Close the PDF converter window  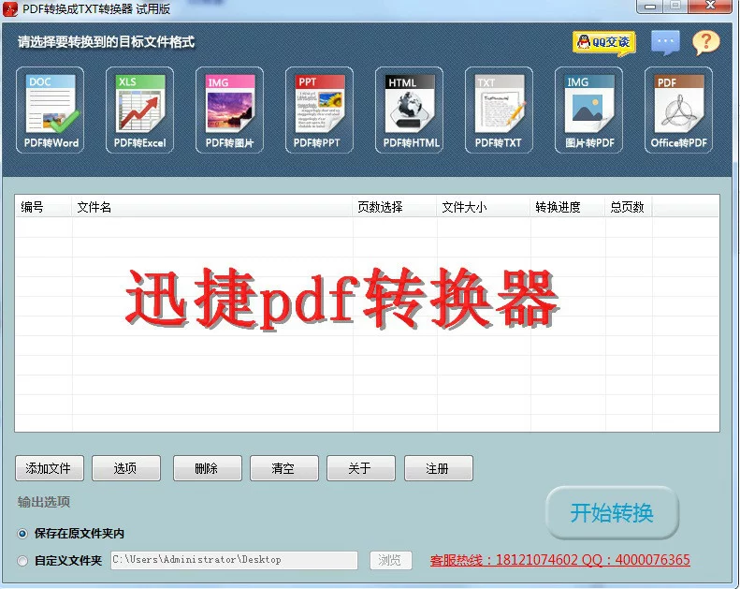710,7
